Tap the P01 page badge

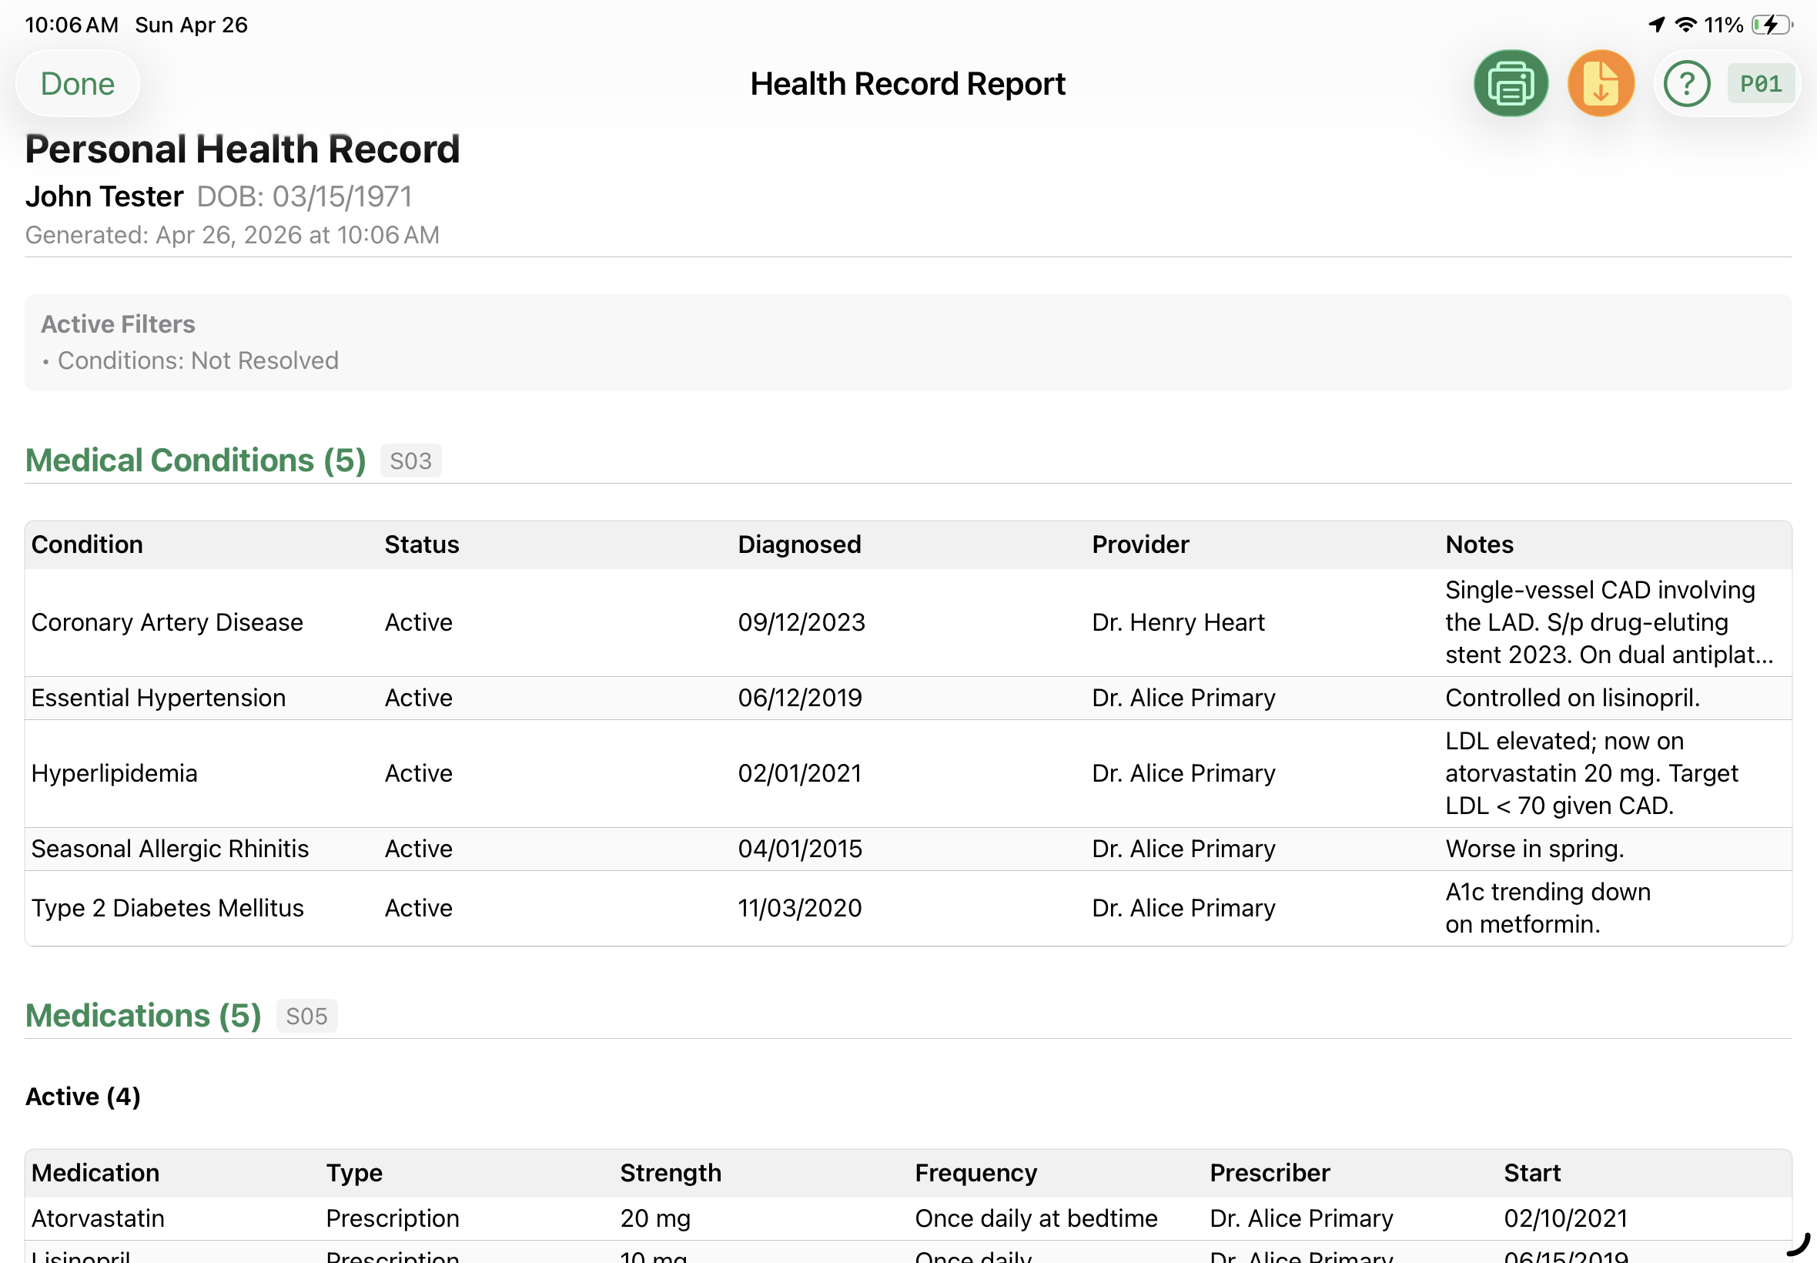pyautogui.click(x=1761, y=83)
